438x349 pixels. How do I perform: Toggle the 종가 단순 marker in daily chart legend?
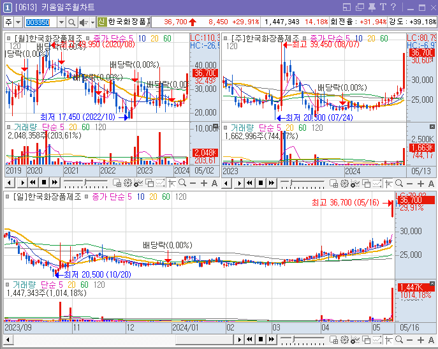(x=87, y=197)
